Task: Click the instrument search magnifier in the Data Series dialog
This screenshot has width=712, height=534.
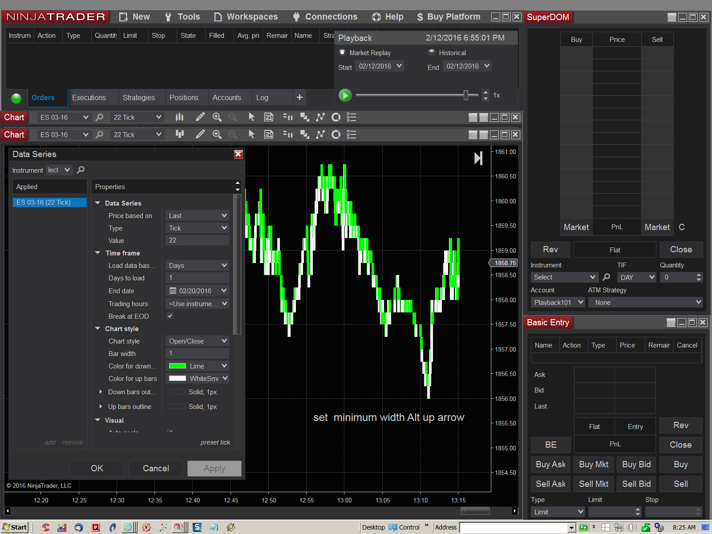Action: [81, 170]
